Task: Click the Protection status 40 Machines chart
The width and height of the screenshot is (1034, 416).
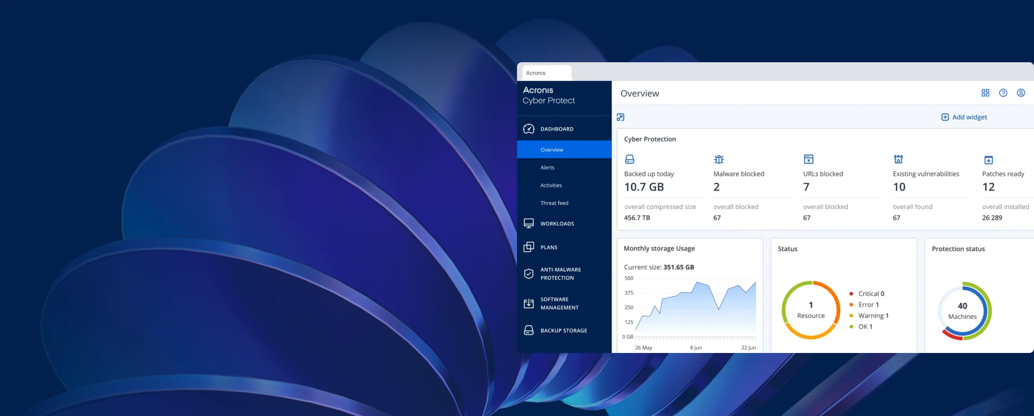Action: [962, 311]
